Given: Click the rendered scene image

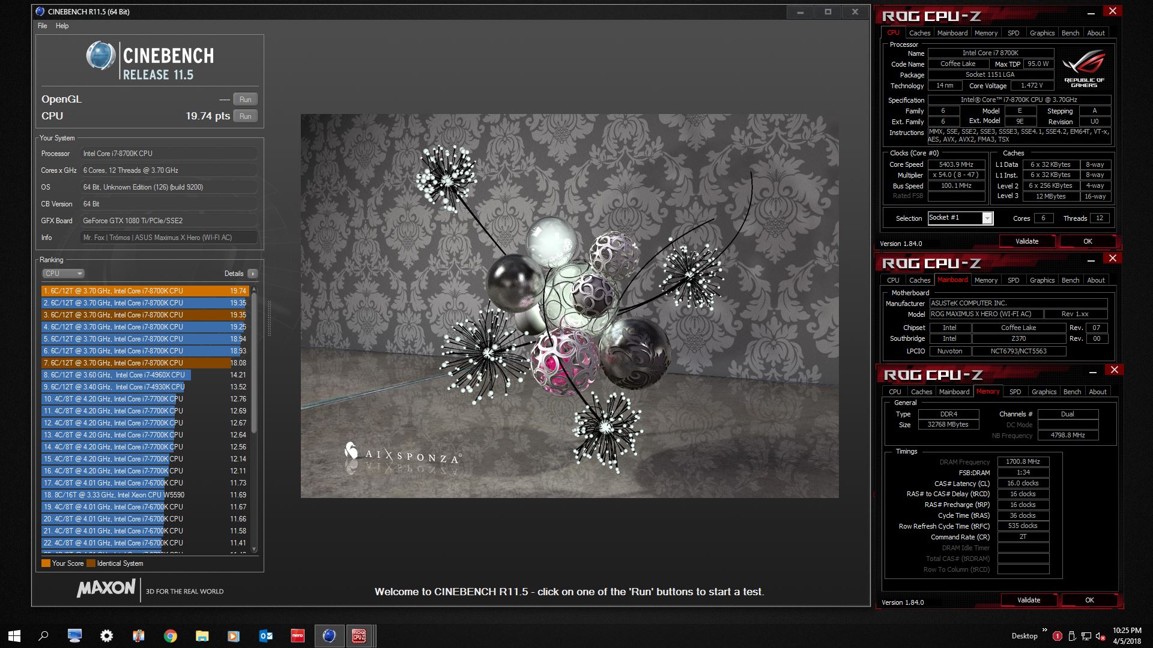Looking at the screenshot, I should point(569,306).
